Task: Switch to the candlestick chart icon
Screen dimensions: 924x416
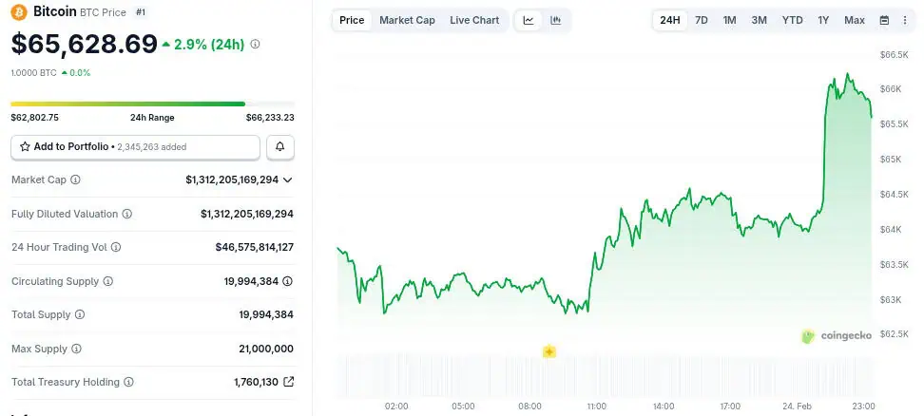Action: 556,20
